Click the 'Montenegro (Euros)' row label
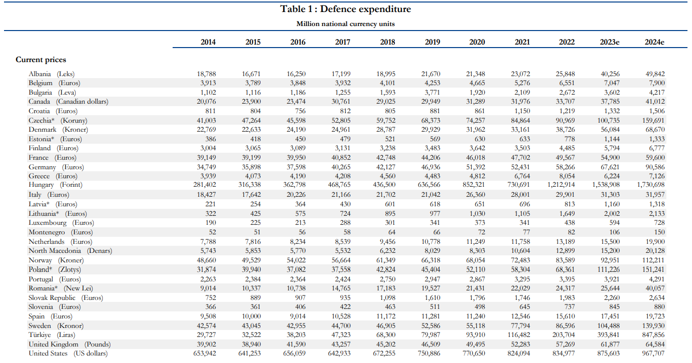This screenshot has height=363, width=692. [x=61, y=232]
